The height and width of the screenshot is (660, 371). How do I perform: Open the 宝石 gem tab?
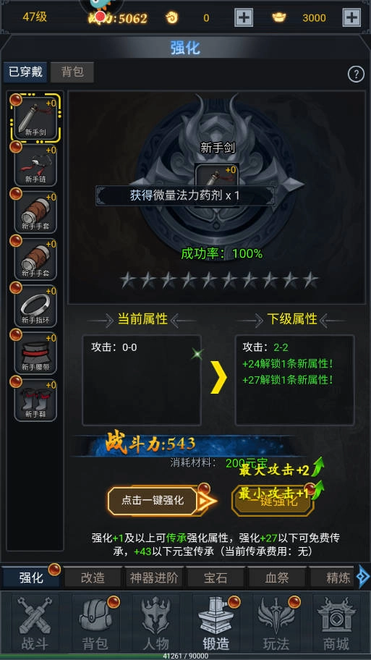(216, 577)
